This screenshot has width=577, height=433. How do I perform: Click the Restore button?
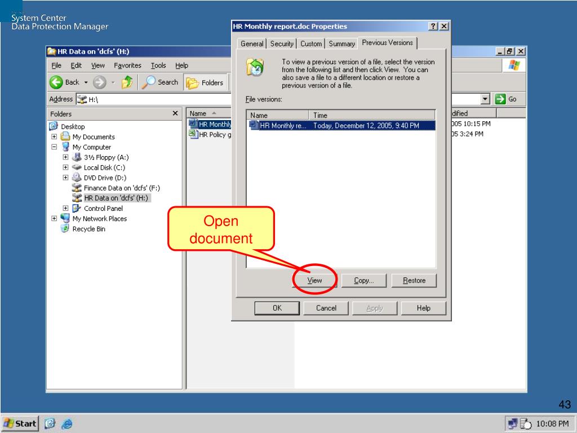(414, 280)
